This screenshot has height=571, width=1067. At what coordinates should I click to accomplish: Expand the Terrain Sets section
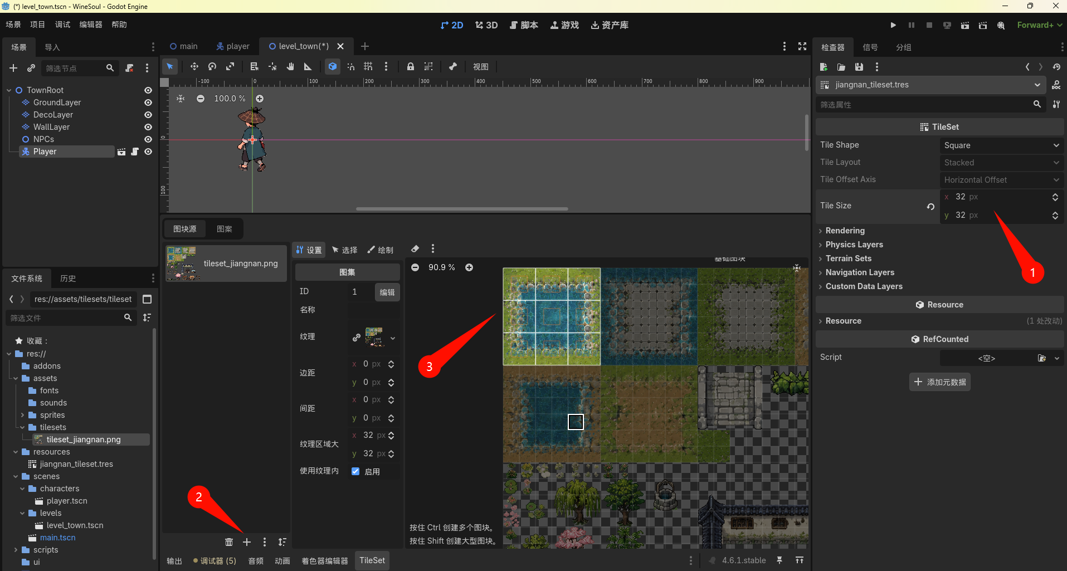(x=848, y=258)
